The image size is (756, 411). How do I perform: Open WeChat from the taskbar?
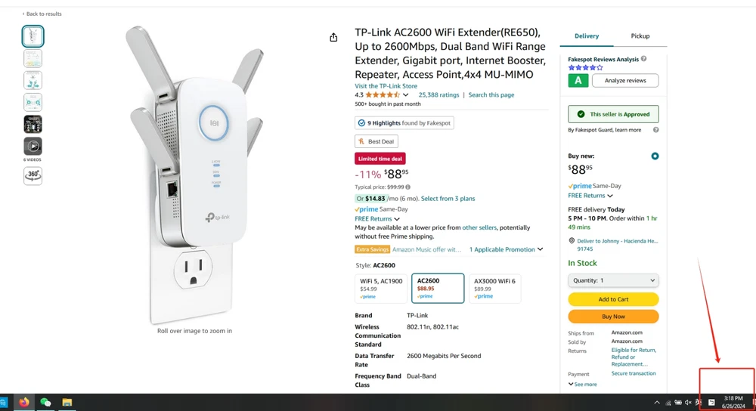(x=45, y=403)
